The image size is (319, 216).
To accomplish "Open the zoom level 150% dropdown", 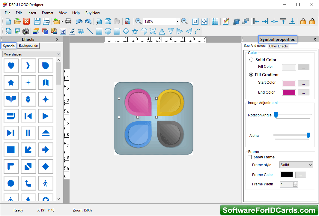I will tap(177, 21).
